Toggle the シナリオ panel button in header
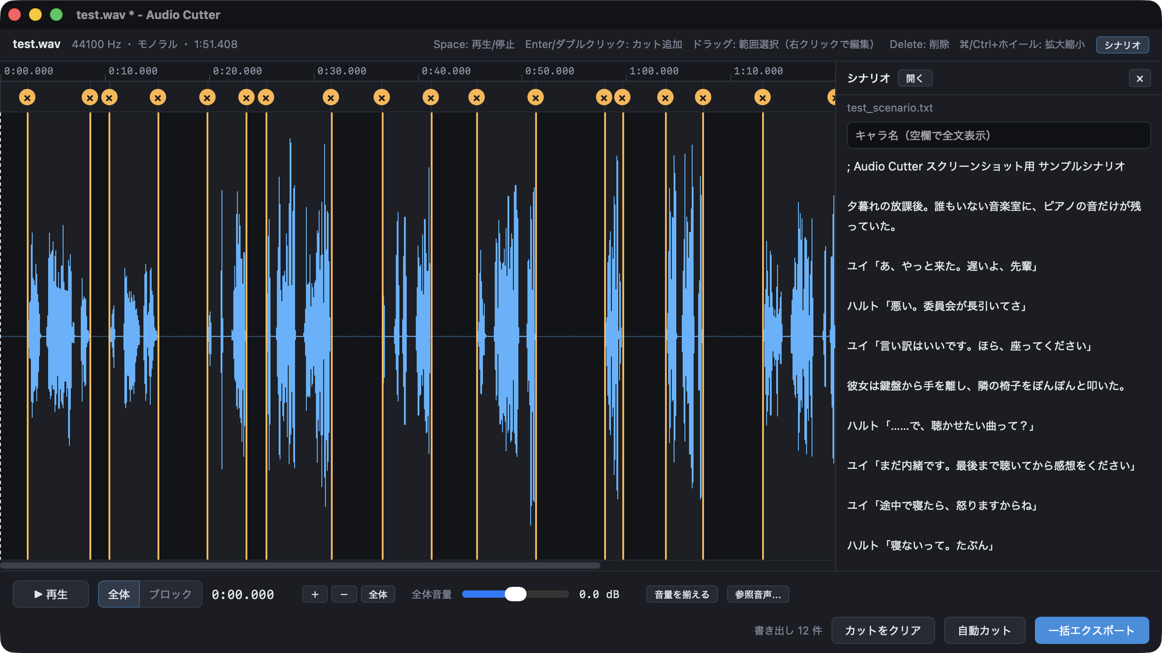The width and height of the screenshot is (1162, 653). (x=1122, y=45)
